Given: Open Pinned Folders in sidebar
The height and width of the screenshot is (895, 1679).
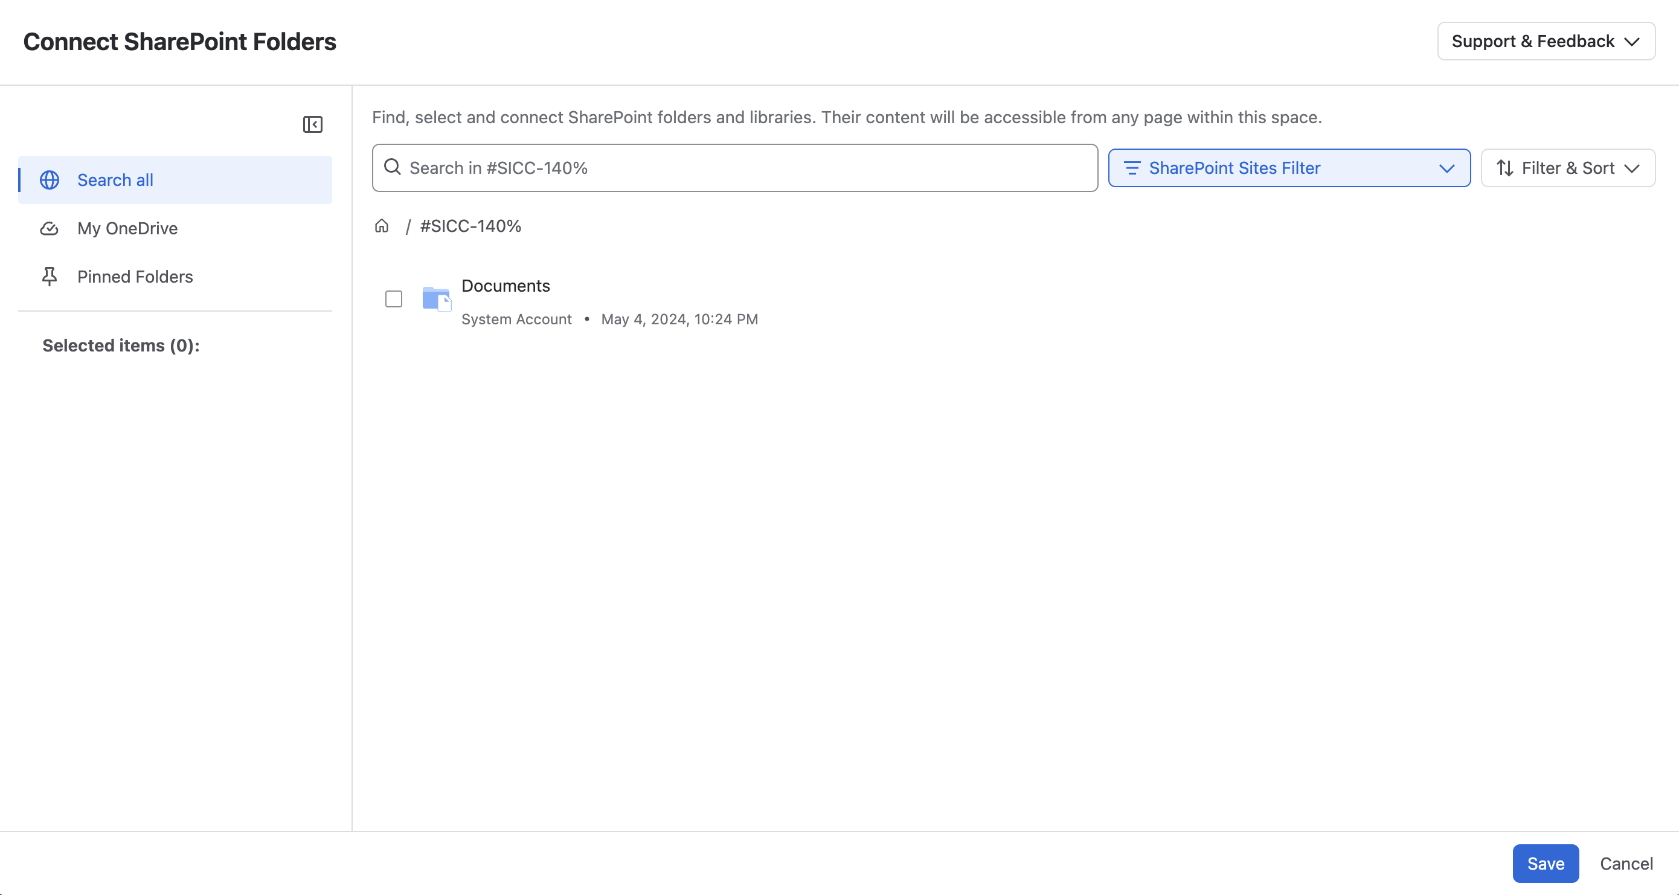Looking at the screenshot, I should 175,277.
